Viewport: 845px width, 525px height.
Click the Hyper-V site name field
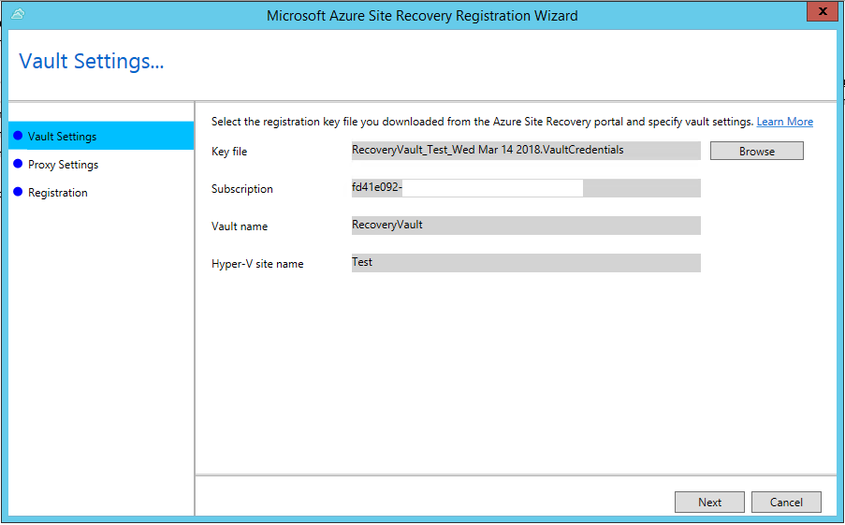(x=526, y=263)
